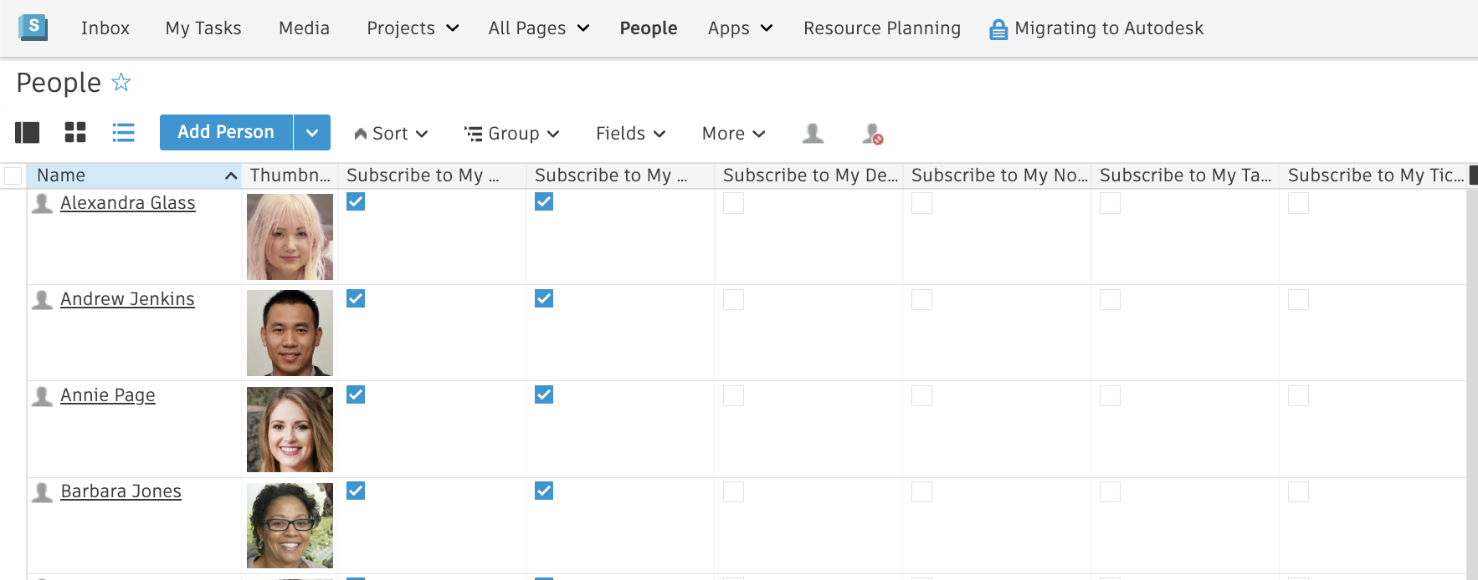Screen dimensions: 1478x580
Task: Favorite the People page with star
Action: tap(121, 82)
